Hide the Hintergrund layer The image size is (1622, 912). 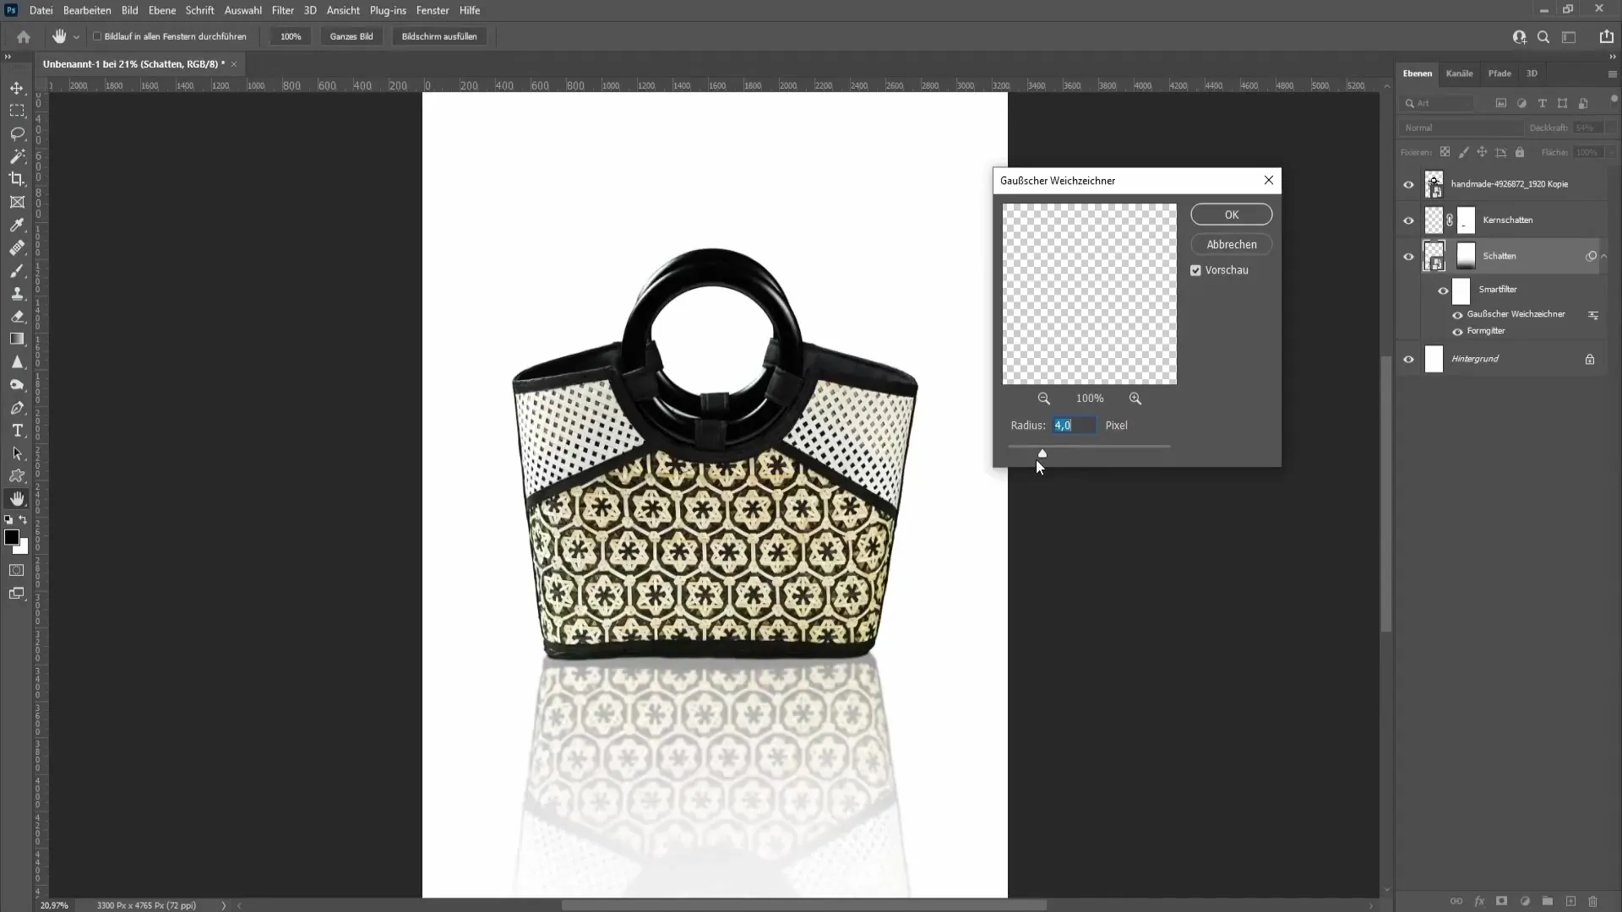coord(1408,359)
